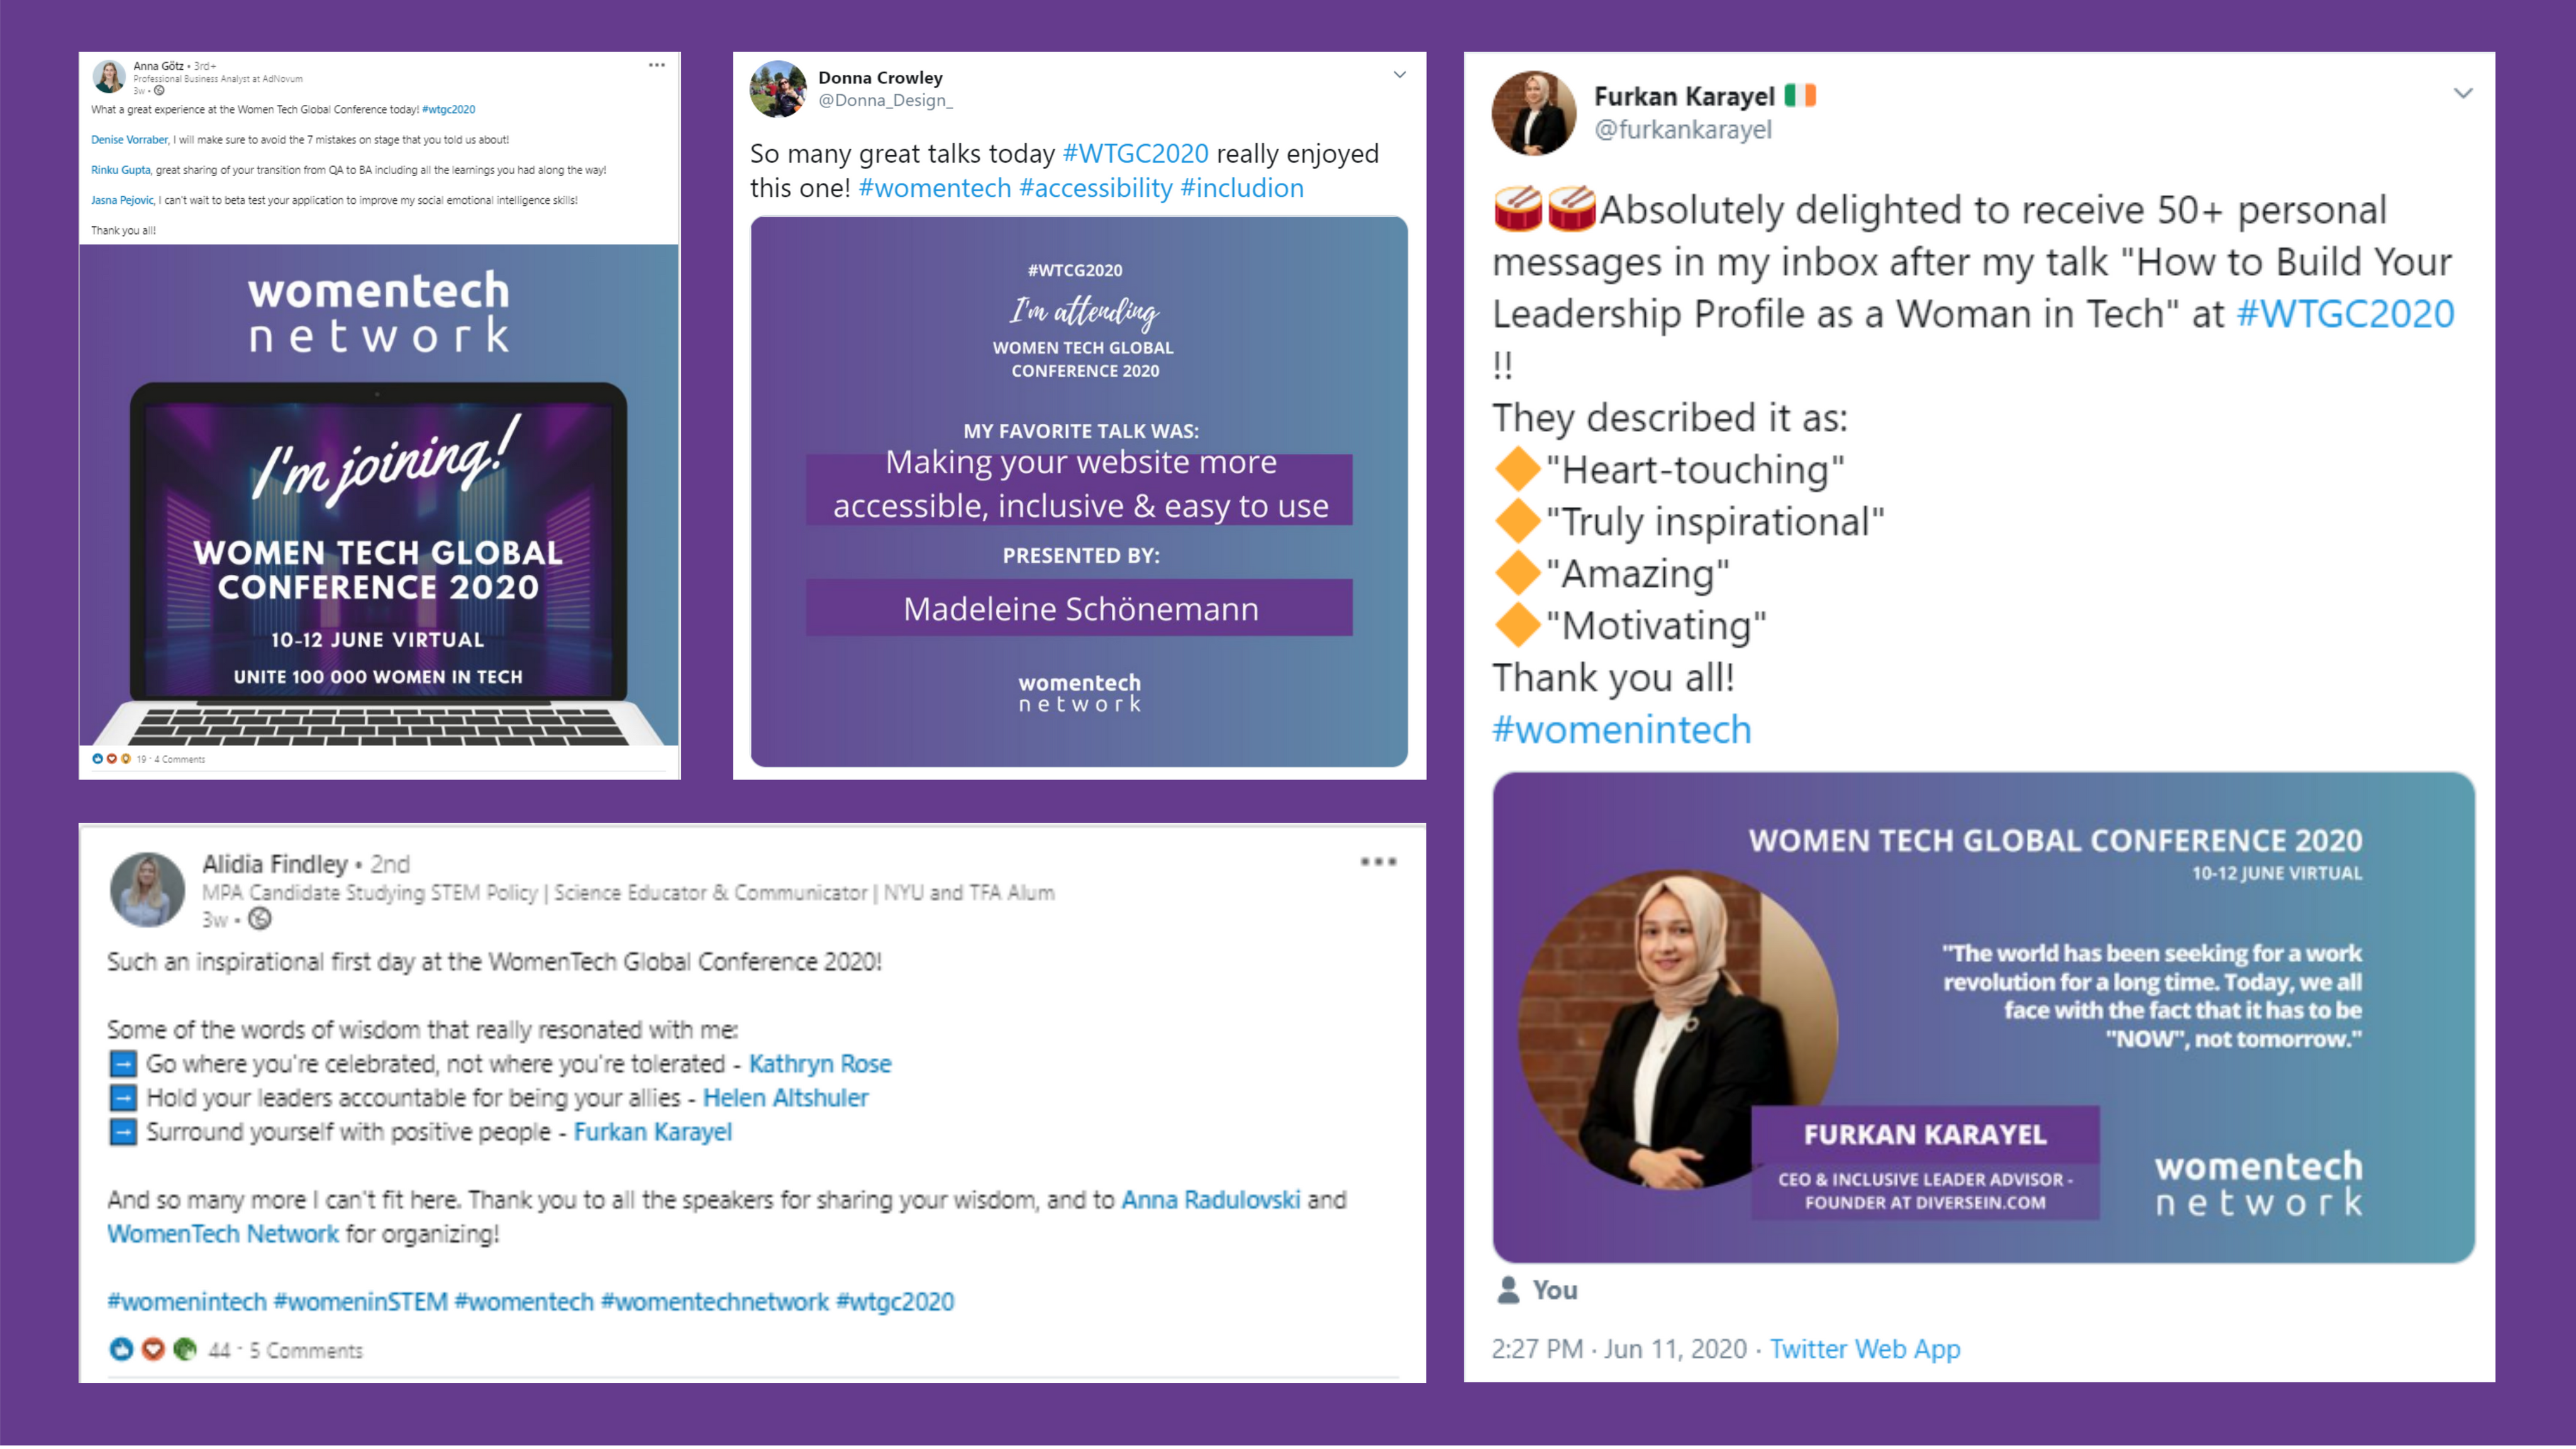
Task: Click Anna Götz's small profile avatar
Action: (x=108, y=76)
